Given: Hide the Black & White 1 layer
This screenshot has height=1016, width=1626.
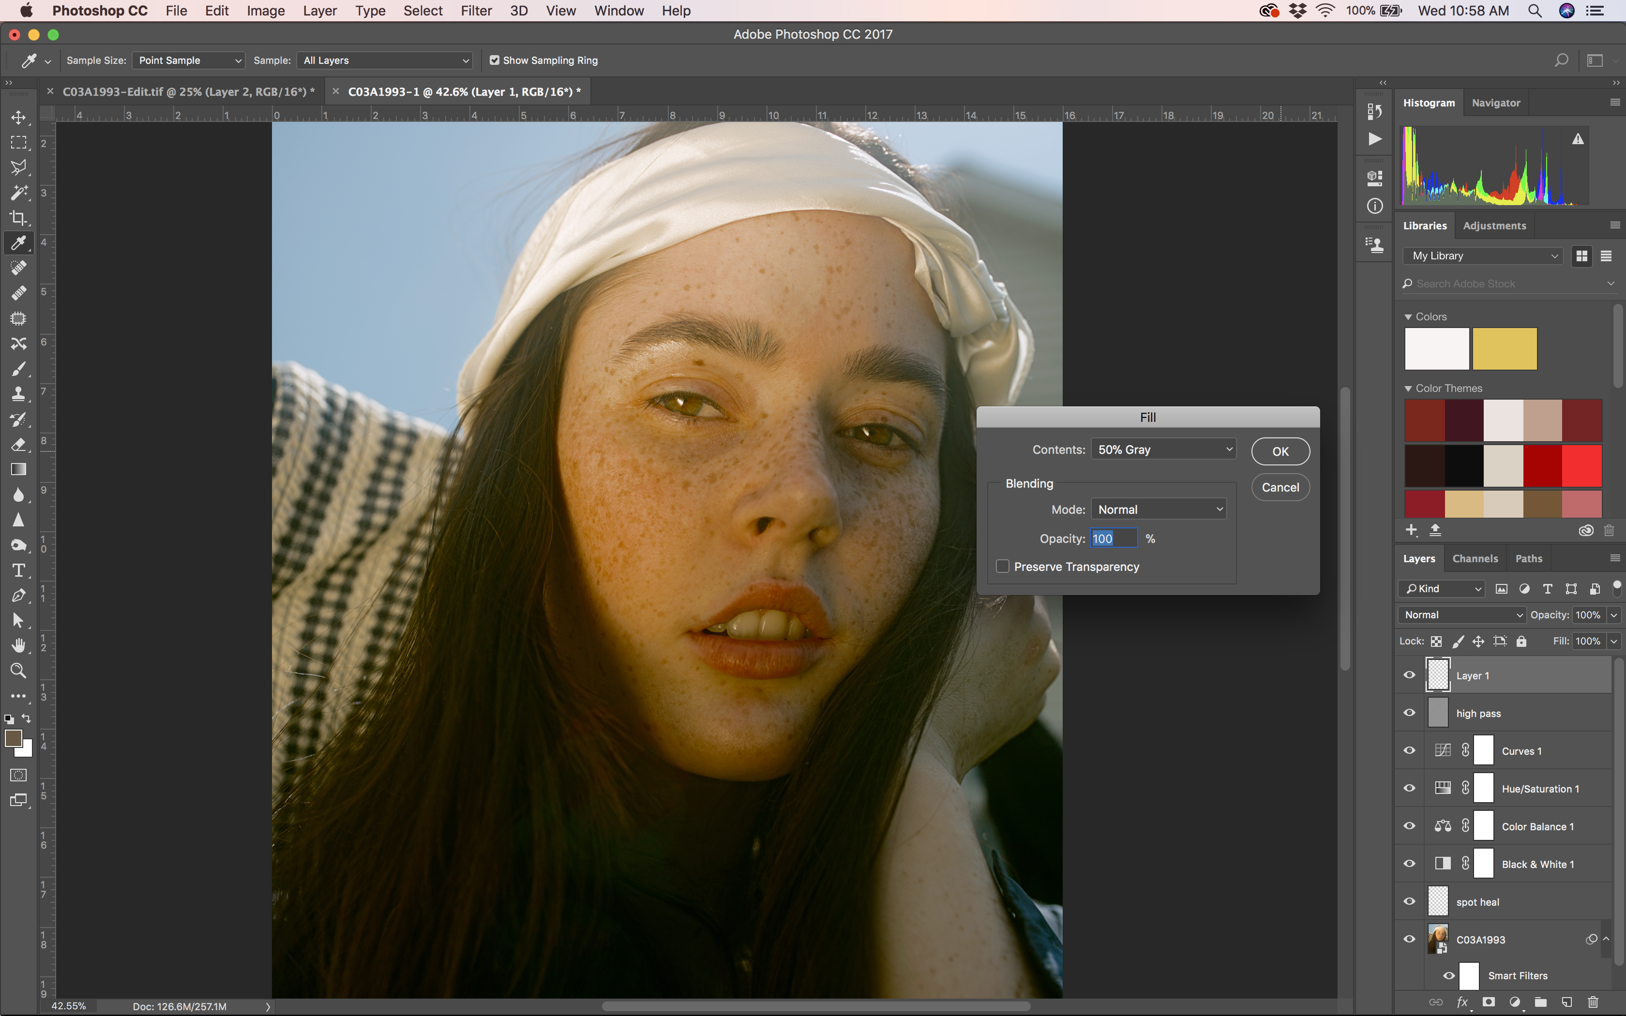Looking at the screenshot, I should (1410, 864).
